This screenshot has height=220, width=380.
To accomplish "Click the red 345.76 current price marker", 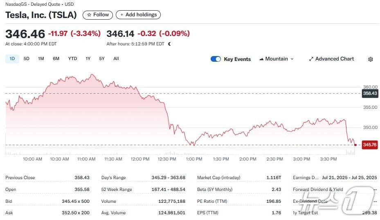I will click(x=369, y=145).
